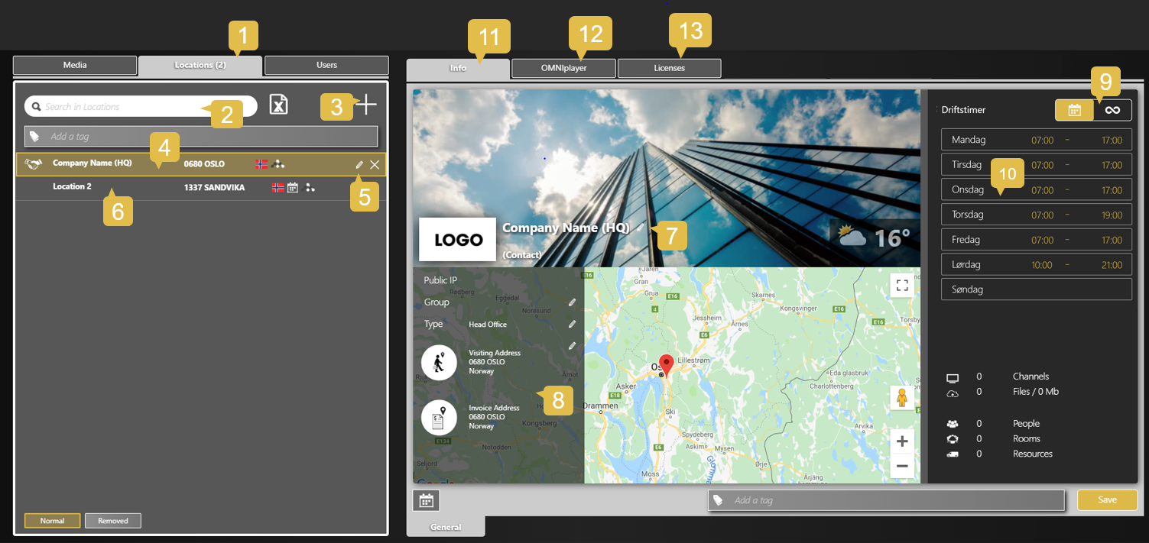Click the Files / 0 Mb cloud icon

953,393
